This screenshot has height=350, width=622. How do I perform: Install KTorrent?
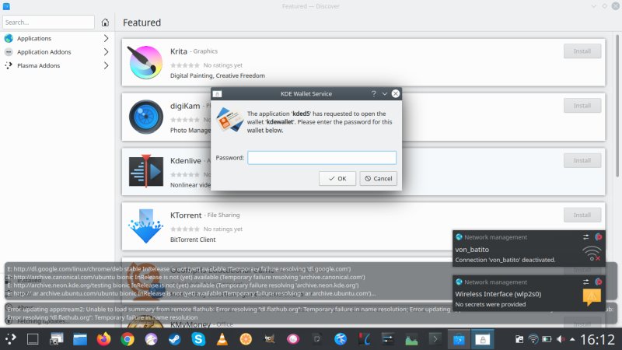click(x=582, y=215)
